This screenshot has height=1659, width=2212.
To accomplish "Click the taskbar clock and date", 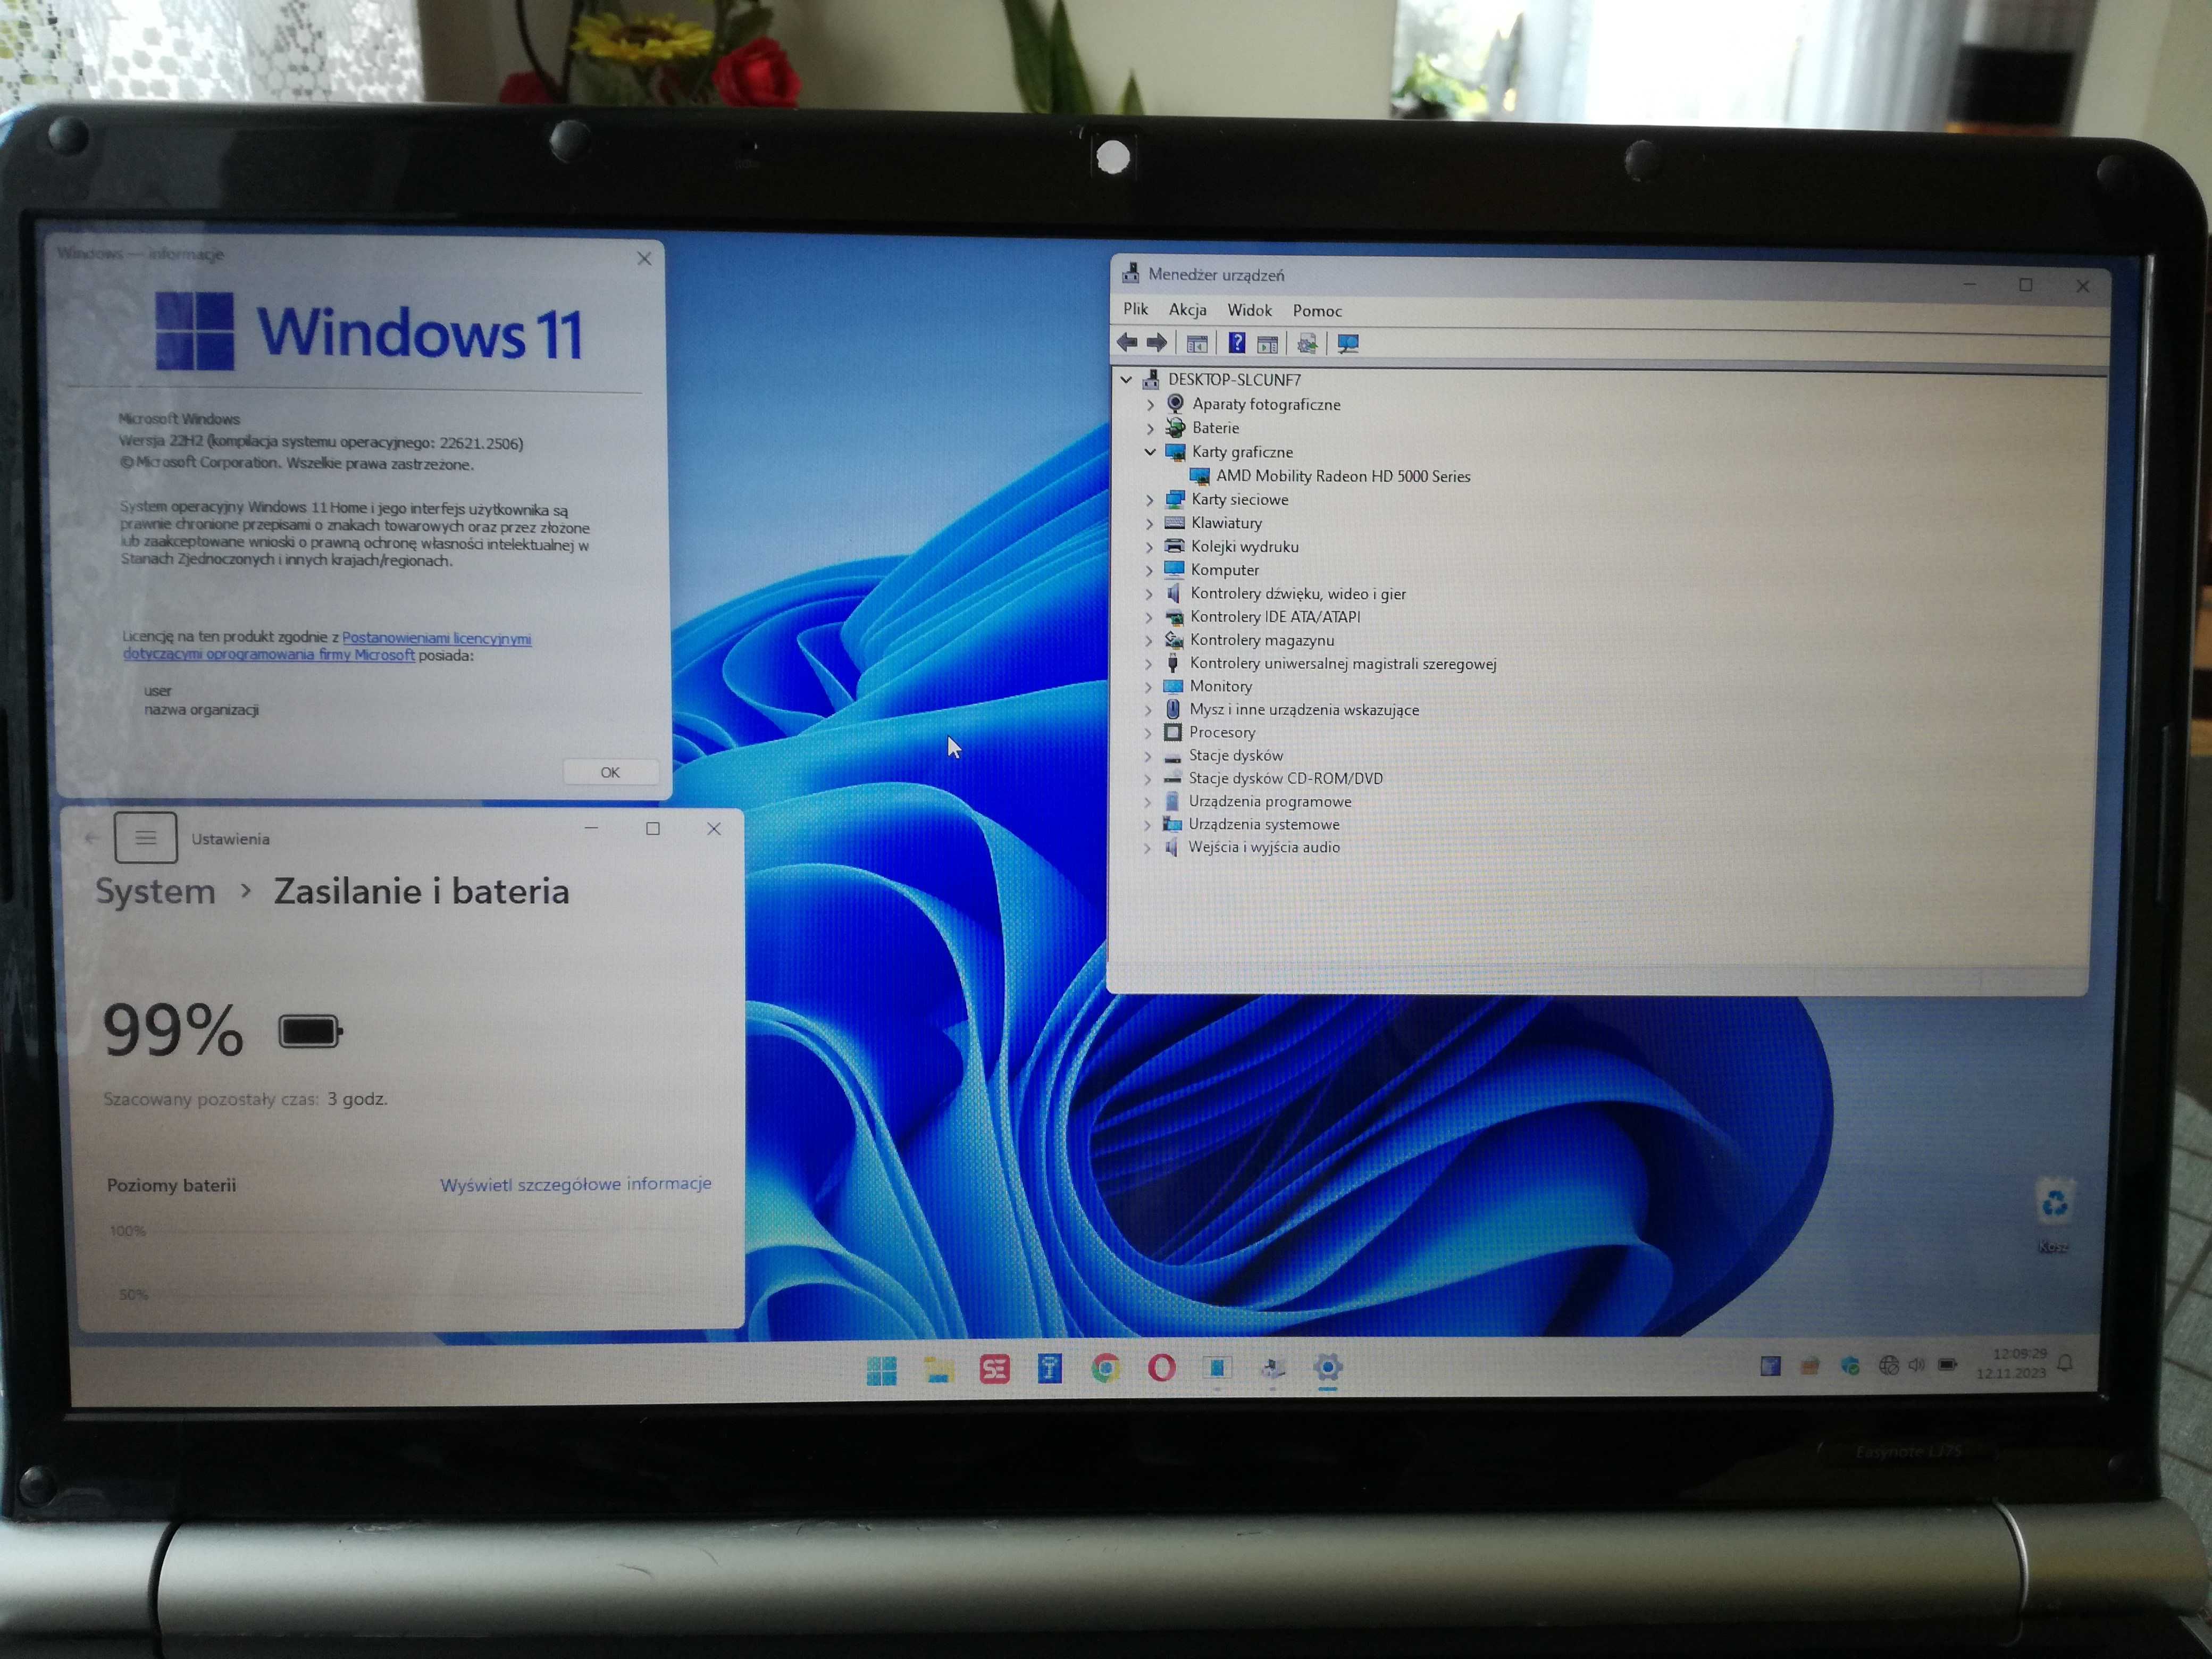I will tap(2011, 1363).
